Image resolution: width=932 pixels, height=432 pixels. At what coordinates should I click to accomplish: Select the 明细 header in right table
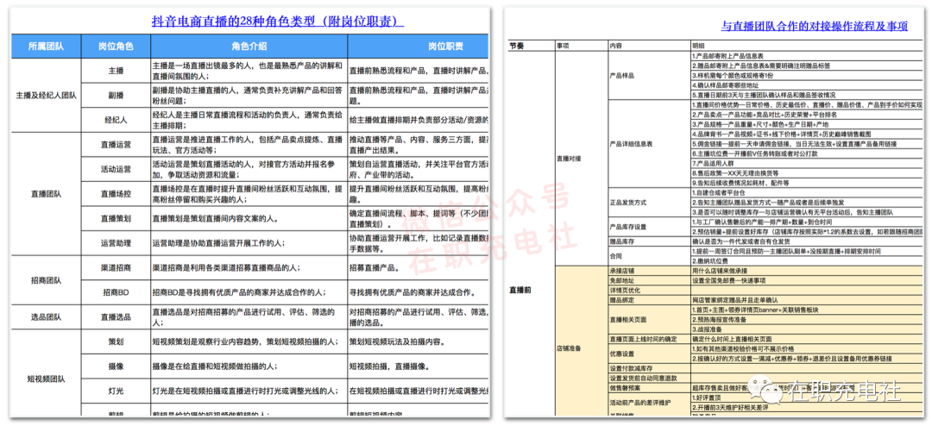[x=698, y=45]
